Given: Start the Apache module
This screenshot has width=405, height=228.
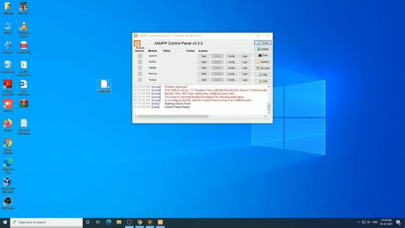Looking at the screenshot, I should [204, 56].
